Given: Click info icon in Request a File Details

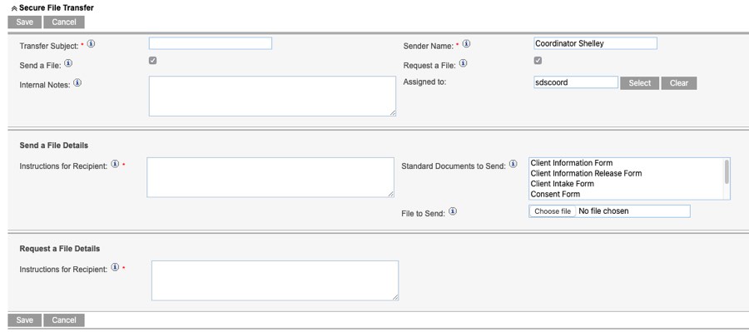Looking at the screenshot, I should point(115,267).
